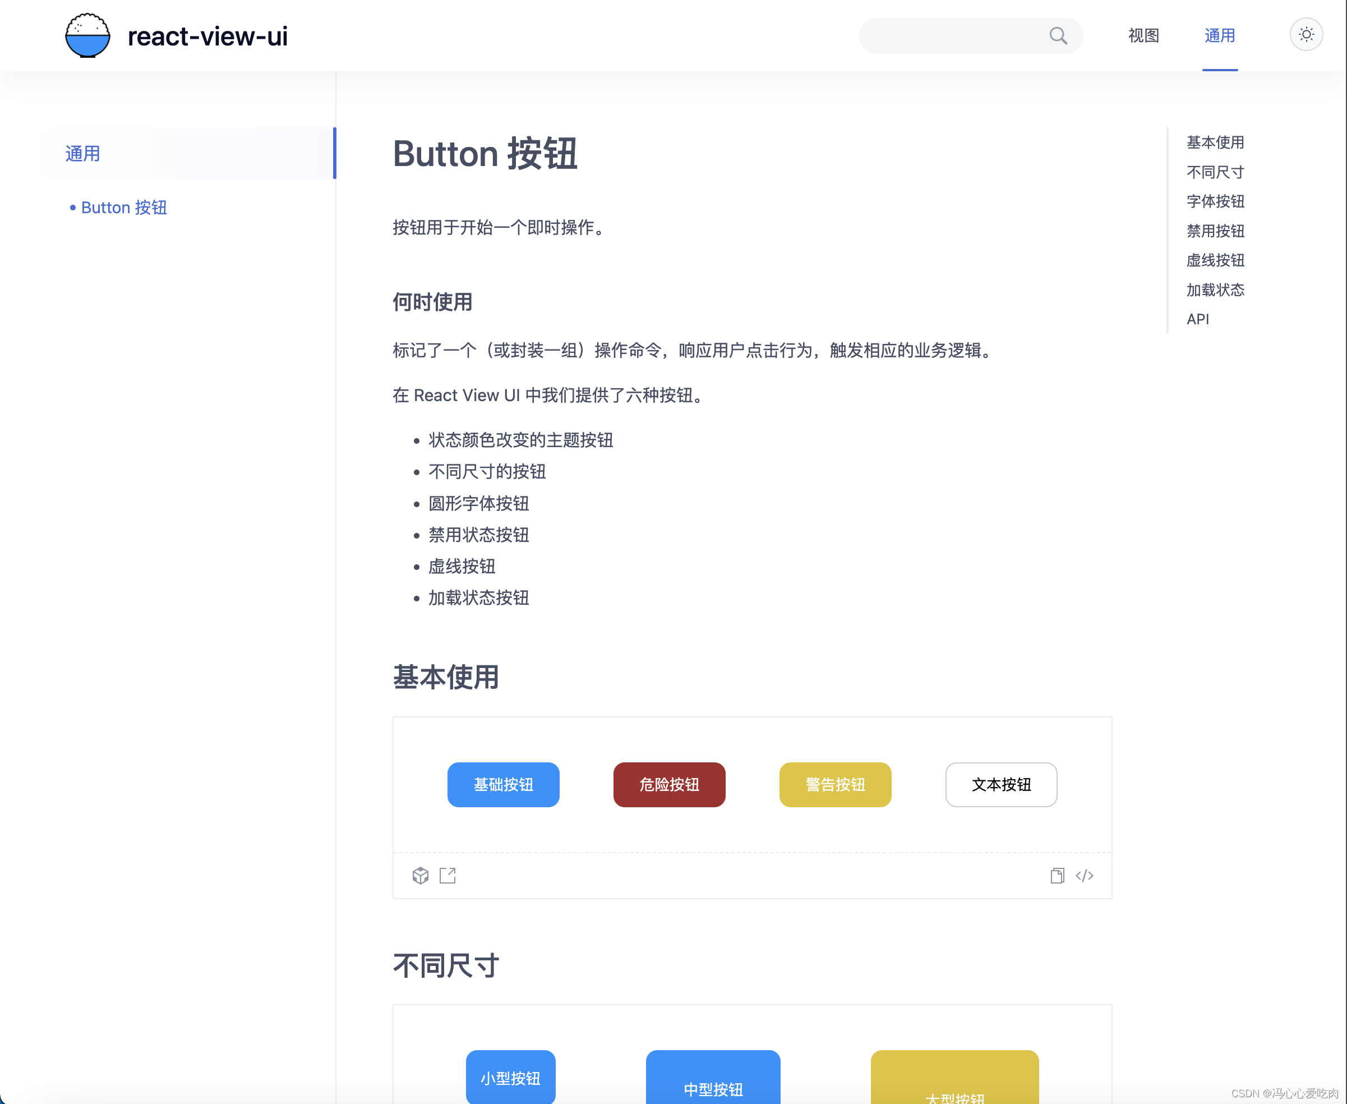
Task: Click the red 危险按钮 button
Action: (668, 784)
